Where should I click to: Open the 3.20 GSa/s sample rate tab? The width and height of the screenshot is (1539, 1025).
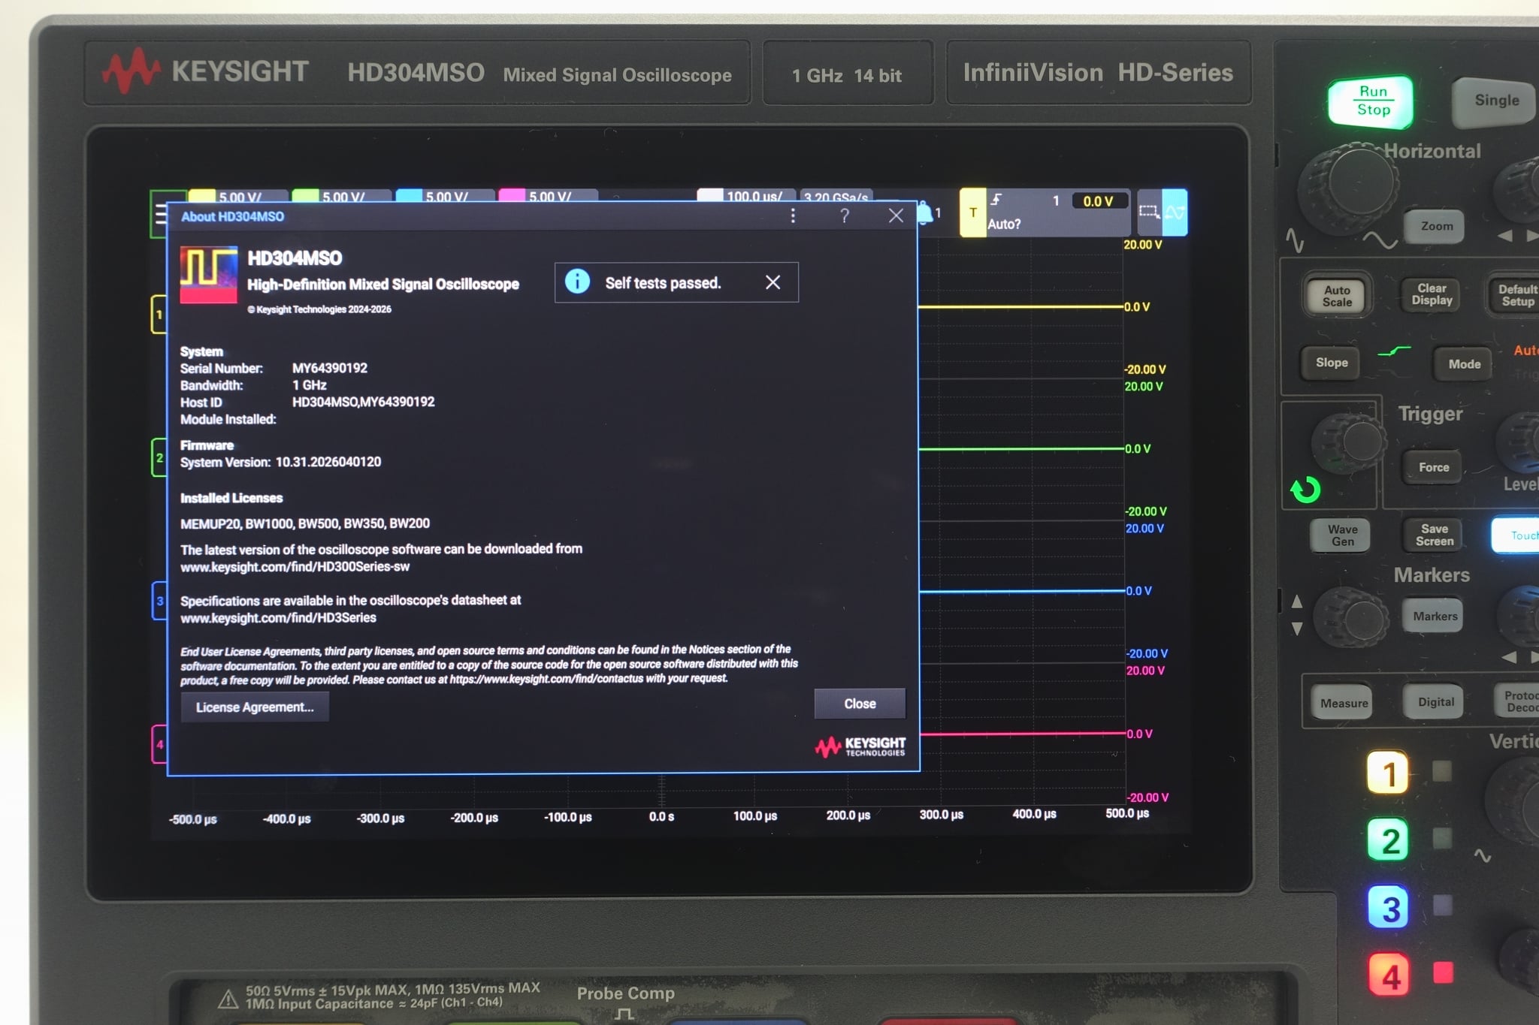(x=836, y=197)
